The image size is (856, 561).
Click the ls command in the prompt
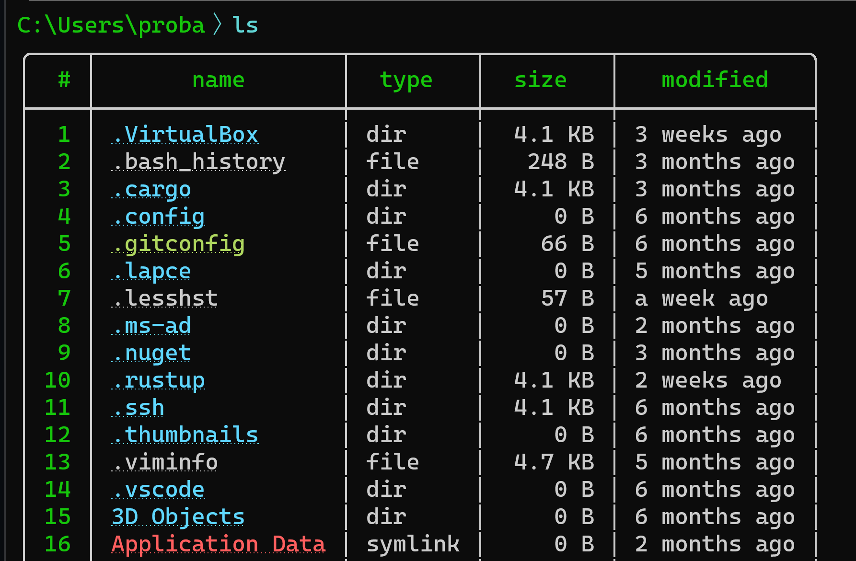pos(245,25)
